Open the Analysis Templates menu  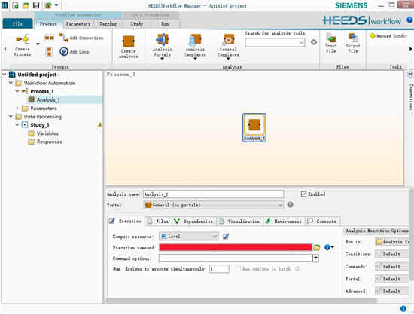[195, 46]
